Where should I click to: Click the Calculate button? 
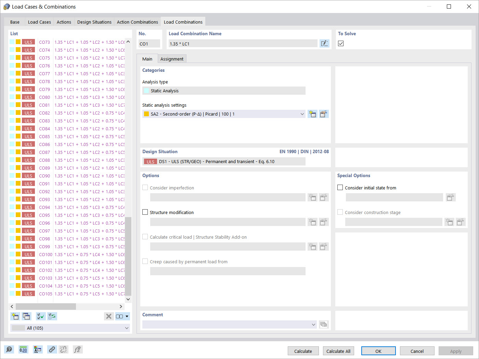click(x=303, y=351)
